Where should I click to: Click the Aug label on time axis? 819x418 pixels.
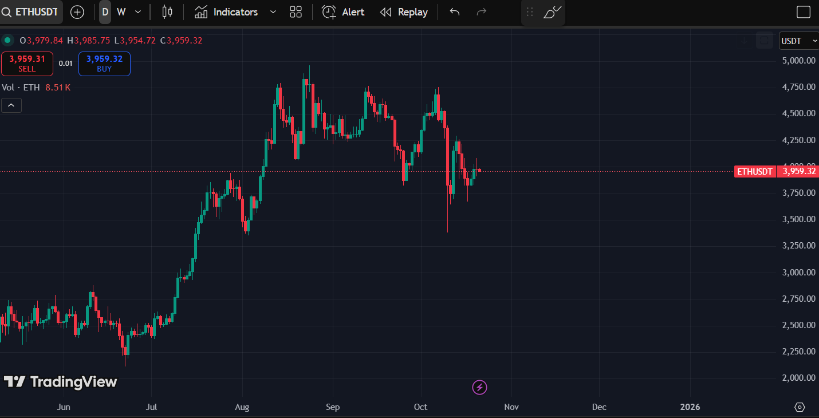tap(242, 407)
